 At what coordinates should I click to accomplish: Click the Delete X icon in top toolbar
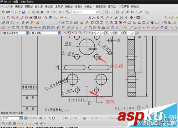click(x=42, y=12)
